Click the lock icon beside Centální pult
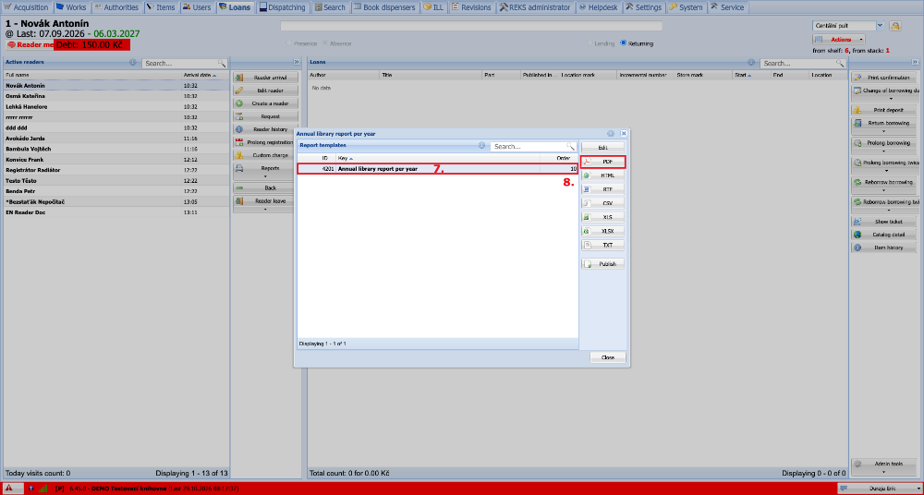 pyautogui.click(x=895, y=26)
